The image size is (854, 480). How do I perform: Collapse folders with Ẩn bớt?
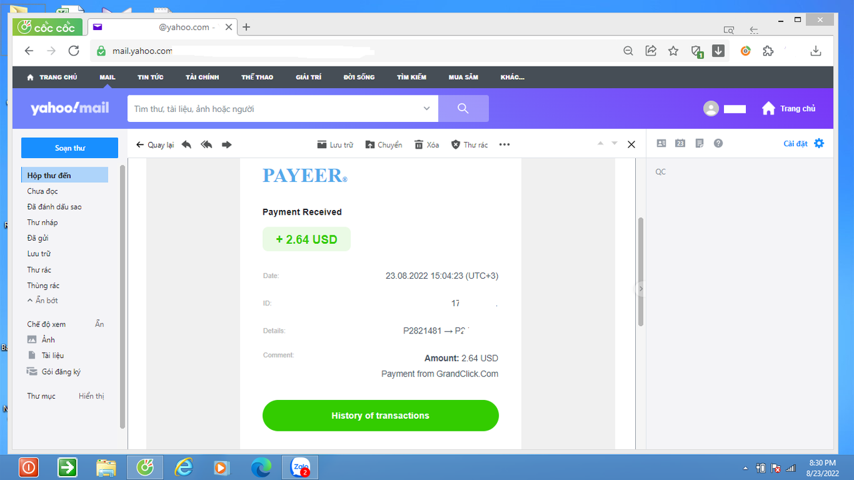(x=43, y=301)
